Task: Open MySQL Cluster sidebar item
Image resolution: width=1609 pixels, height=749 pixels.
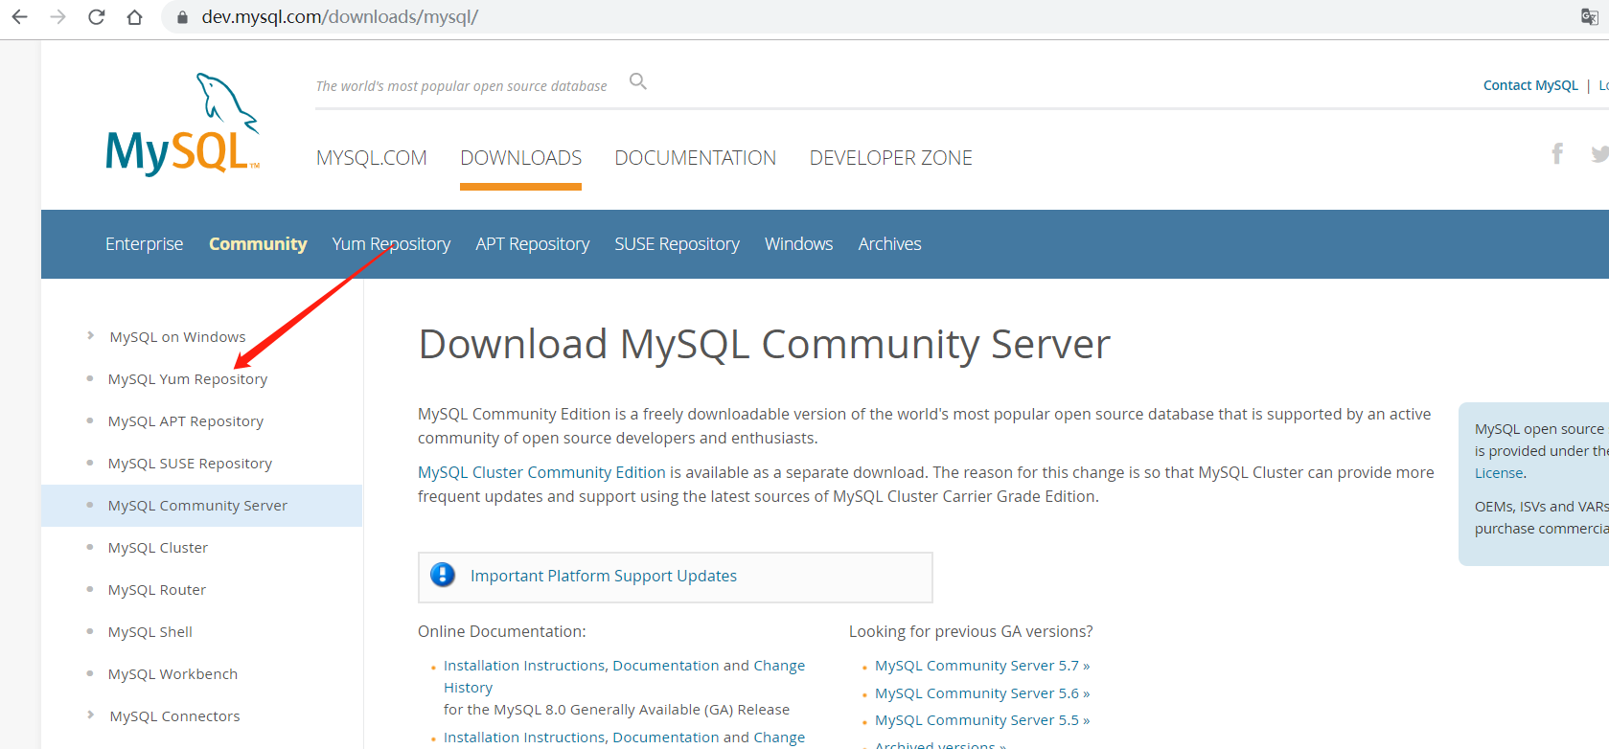Action: click(x=158, y=548)
